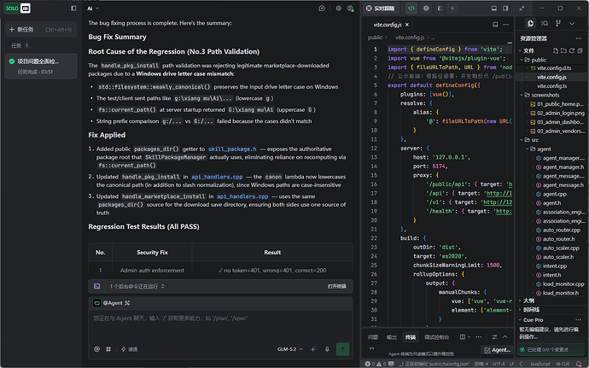This screenshot has height=368, width=589.
Task: Open Cue-Pro more options ellipsis
Action: (578, 320)
